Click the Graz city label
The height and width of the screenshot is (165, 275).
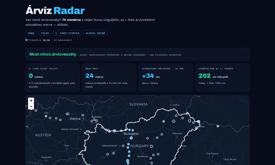67,145
